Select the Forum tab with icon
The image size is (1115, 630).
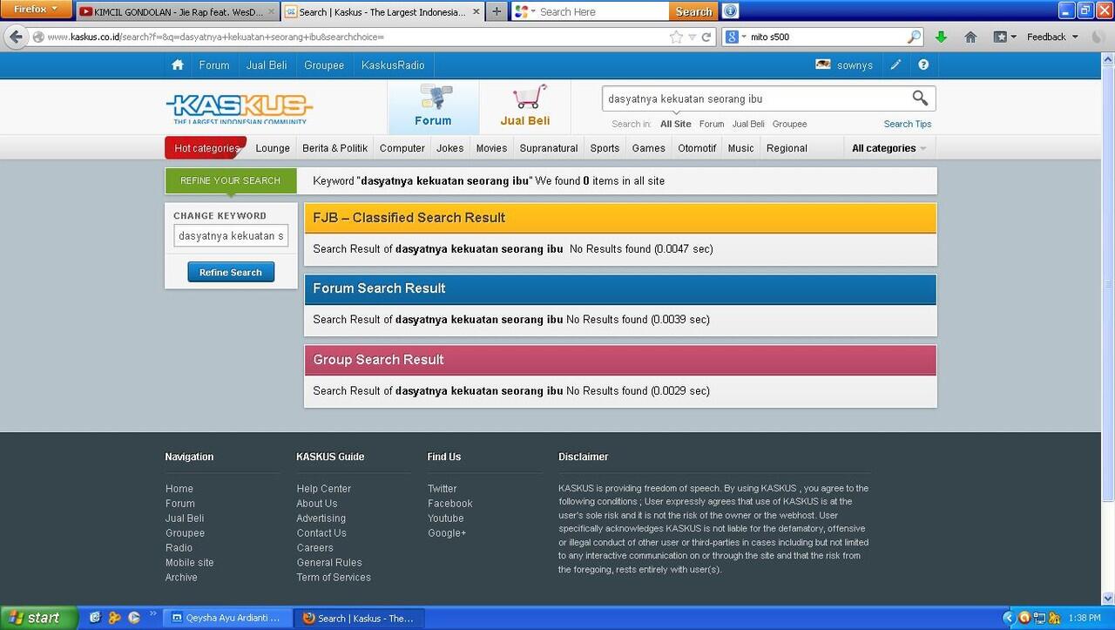tap(433, 107)
